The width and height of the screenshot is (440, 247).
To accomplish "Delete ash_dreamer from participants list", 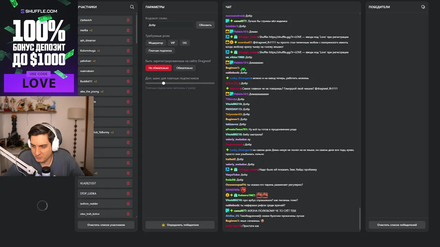I will [128, 40].
